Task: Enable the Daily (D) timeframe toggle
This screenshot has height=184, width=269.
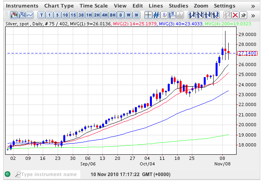Action: (121, 15)
